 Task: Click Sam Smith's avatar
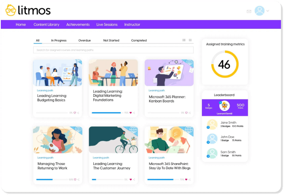212,153
